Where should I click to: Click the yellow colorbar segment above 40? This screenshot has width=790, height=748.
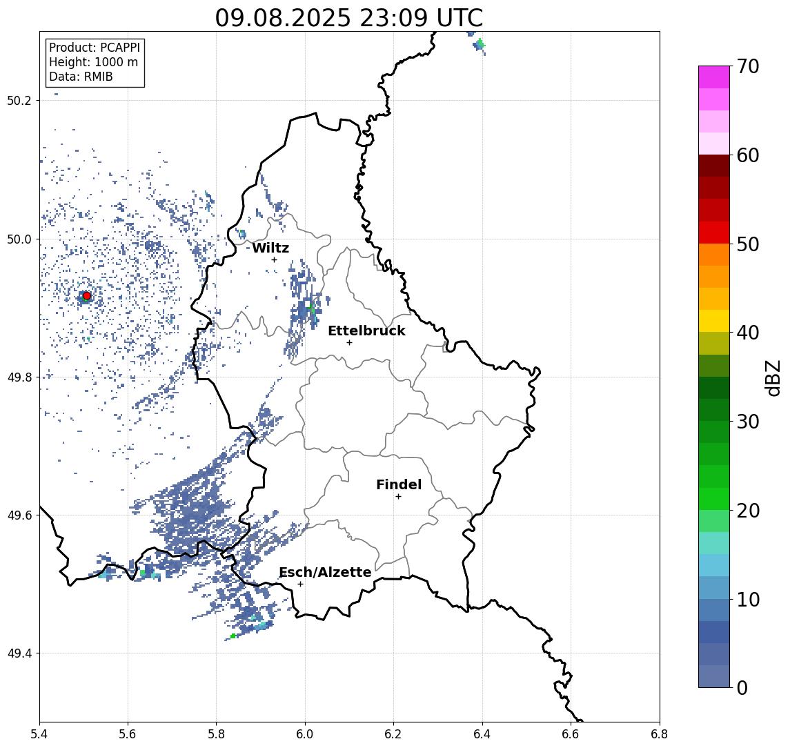point(714,321)
